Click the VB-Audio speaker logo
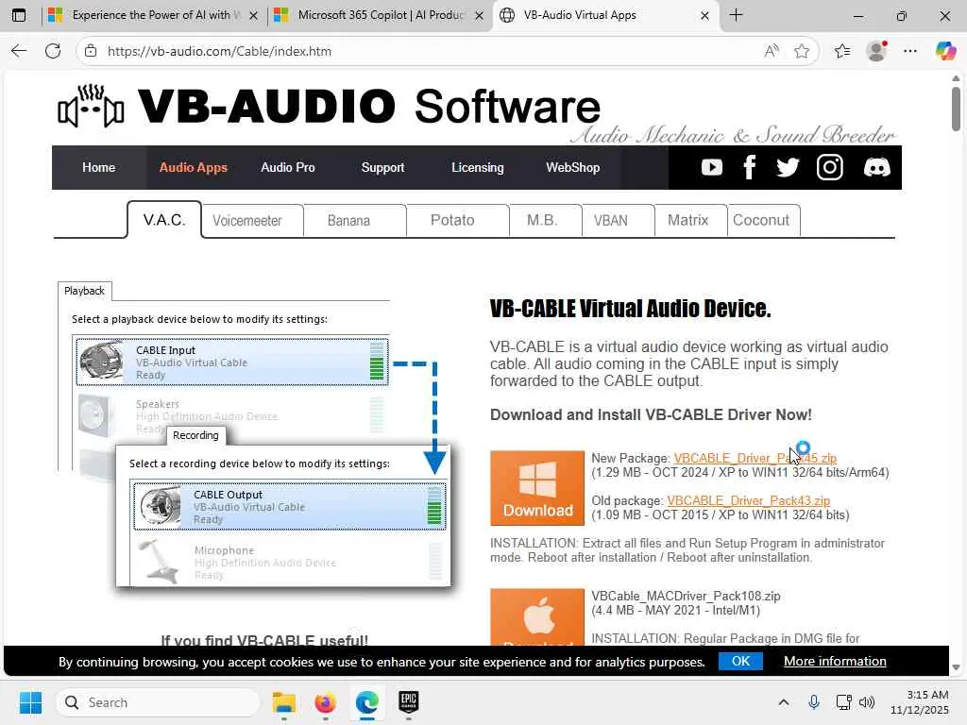 [x=91, y=106]
